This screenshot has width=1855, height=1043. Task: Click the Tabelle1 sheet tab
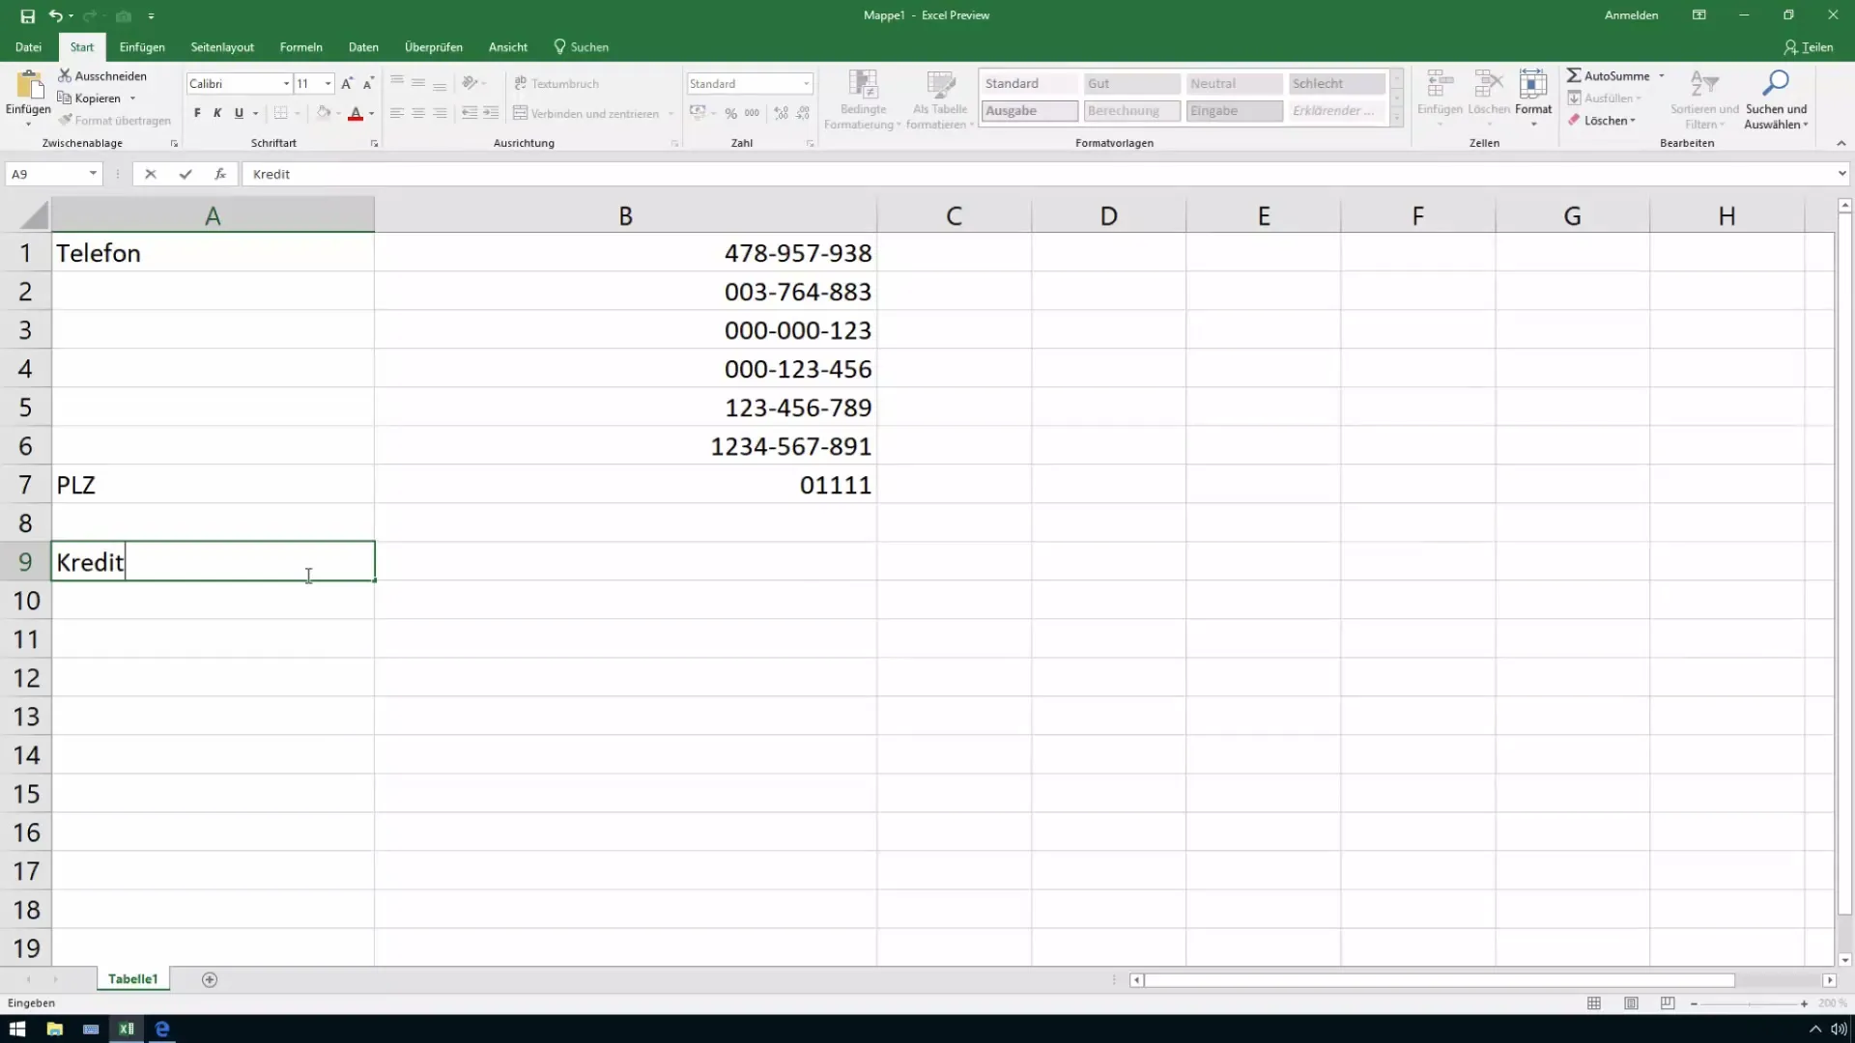[x=132, y=979]
